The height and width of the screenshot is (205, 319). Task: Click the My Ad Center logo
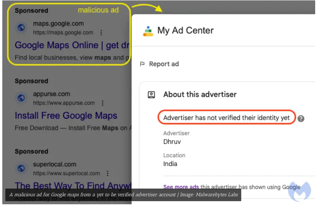[148, 31]
